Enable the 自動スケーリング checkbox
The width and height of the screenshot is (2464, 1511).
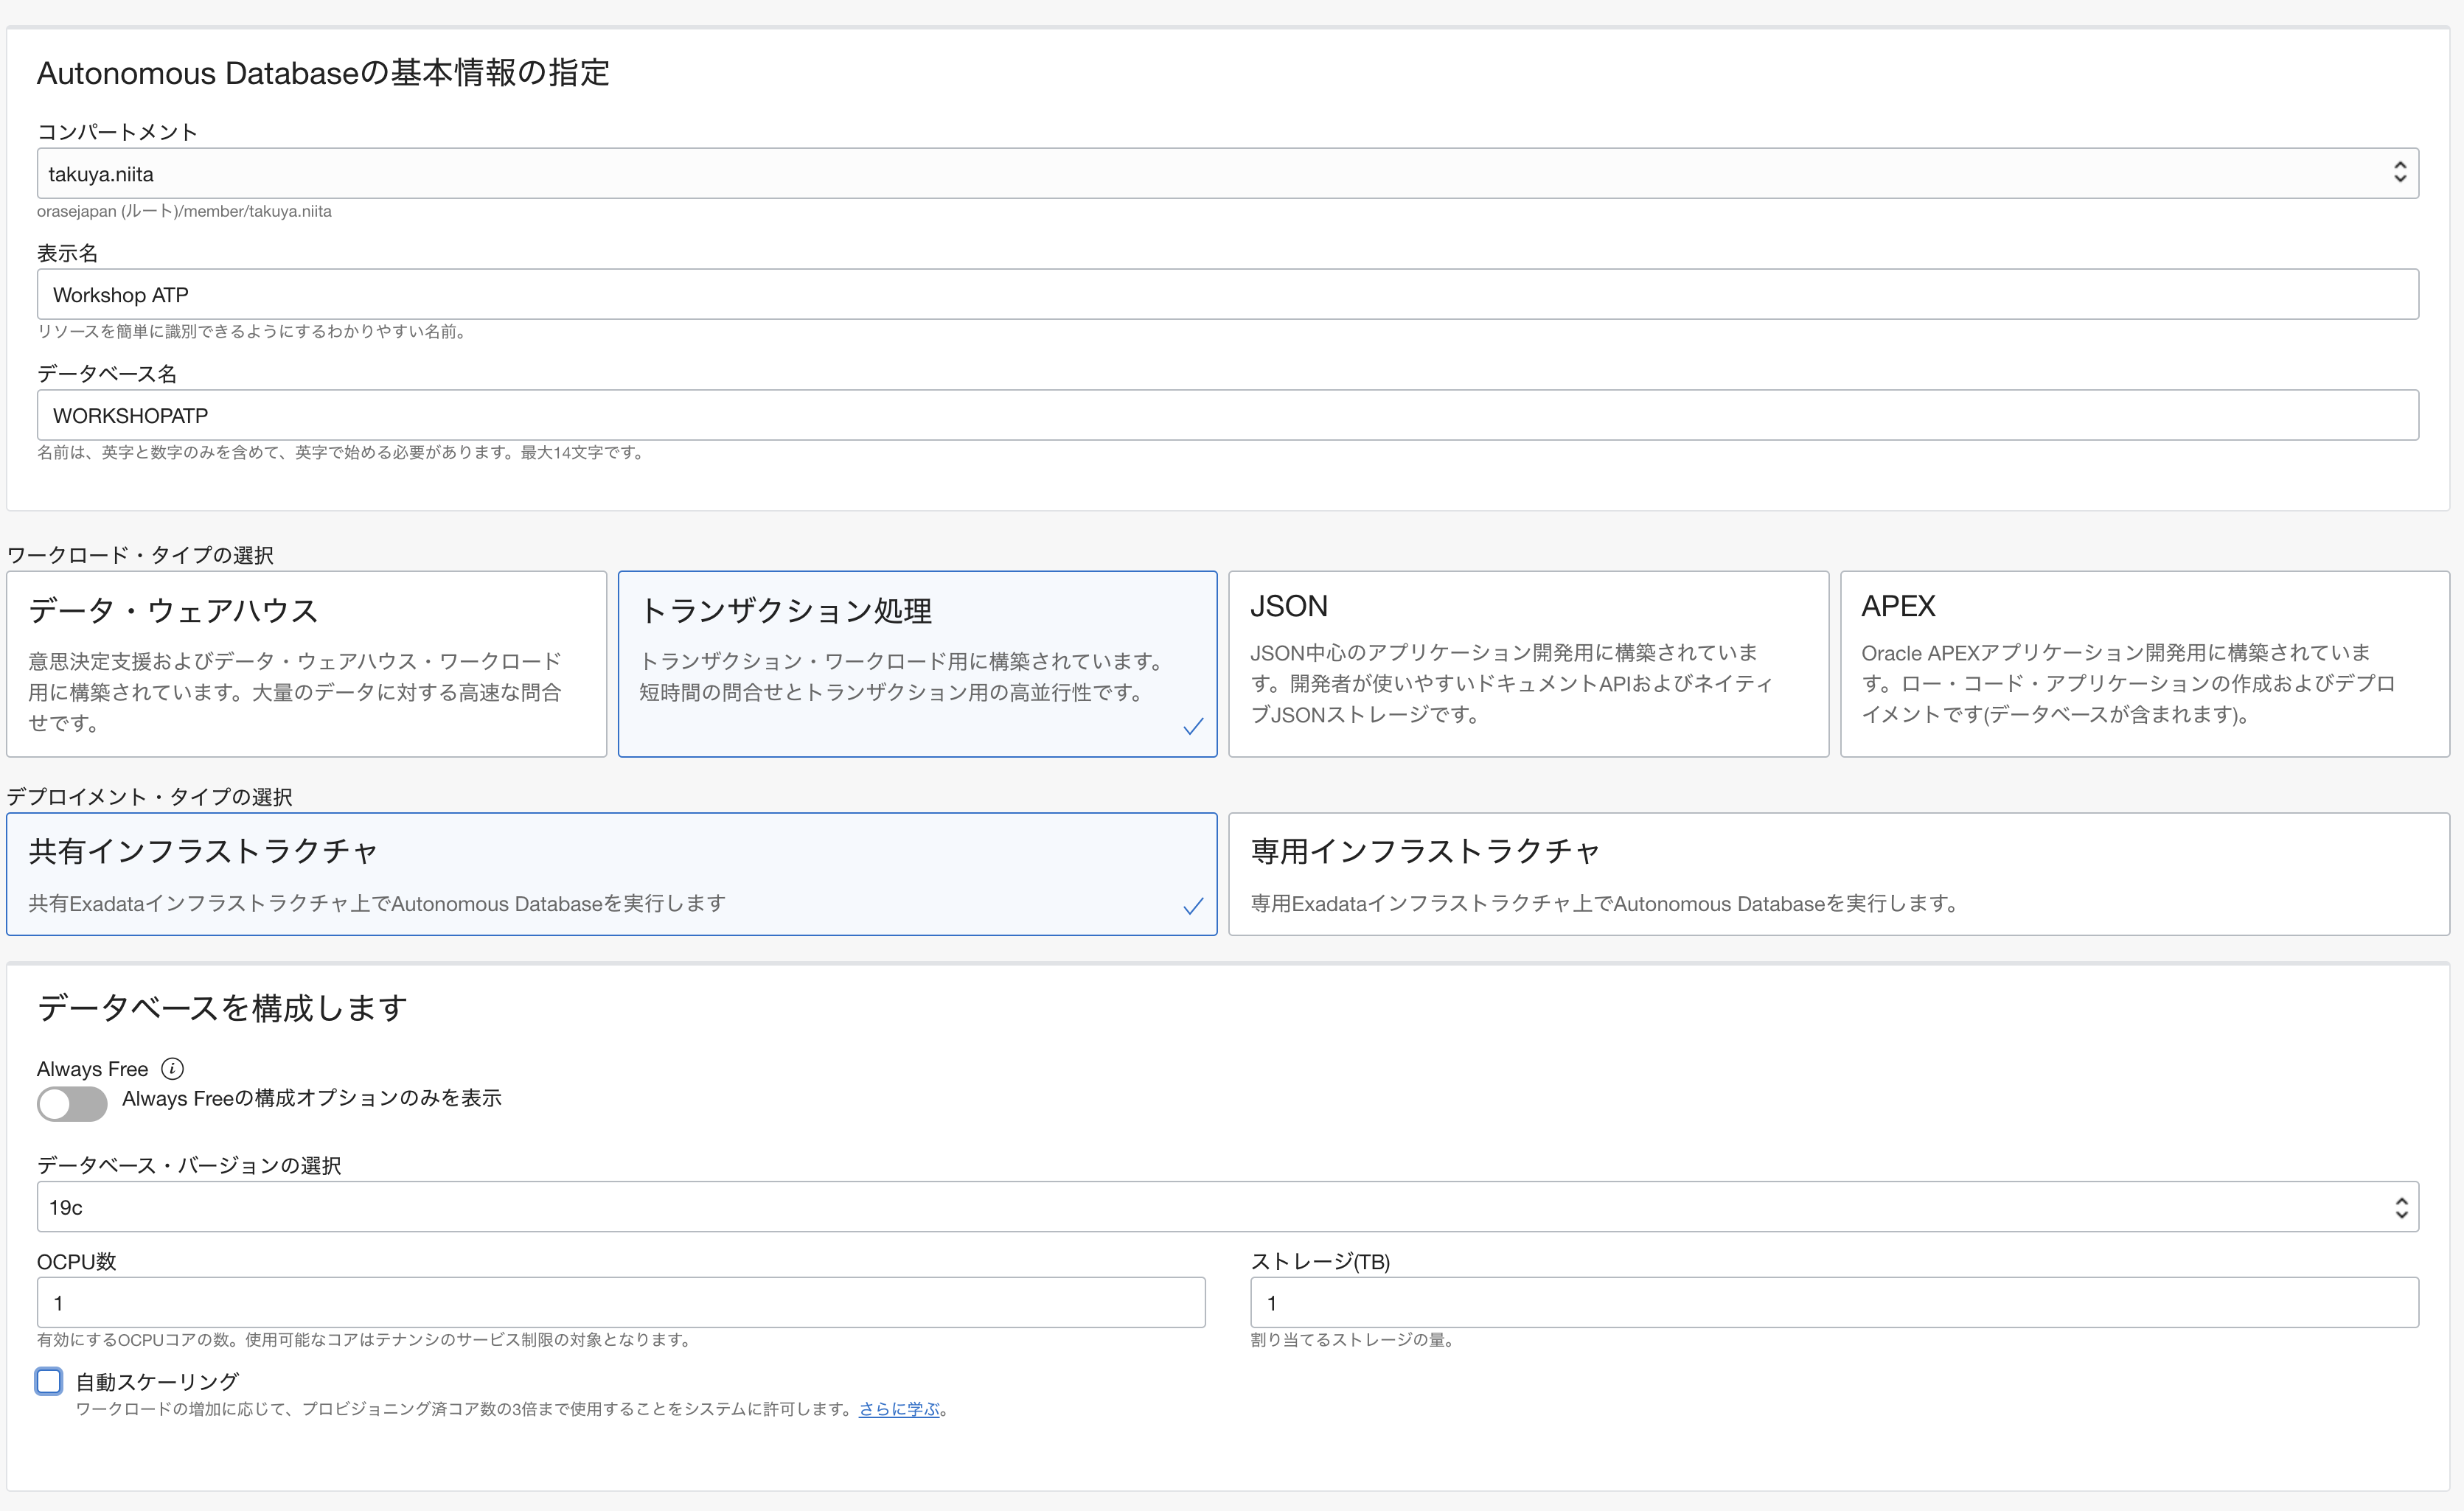49,1381
